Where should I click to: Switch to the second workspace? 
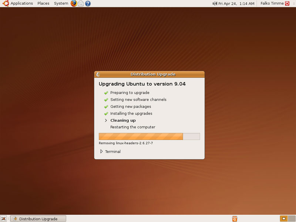click(x=292, y=219)
